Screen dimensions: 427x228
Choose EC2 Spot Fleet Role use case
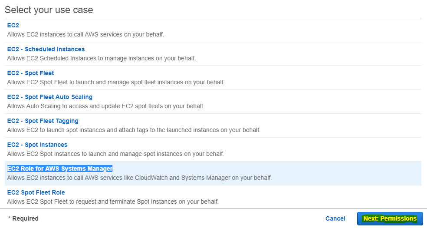[36, 192]
